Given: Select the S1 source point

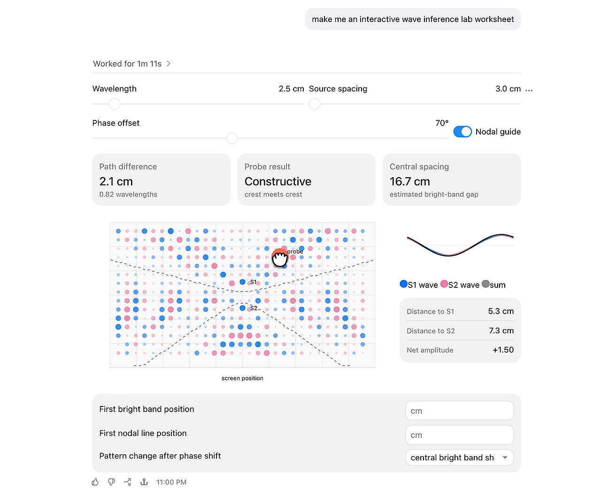Looking at the screenshot, I should pyautogui.click(x=242, y=282).
